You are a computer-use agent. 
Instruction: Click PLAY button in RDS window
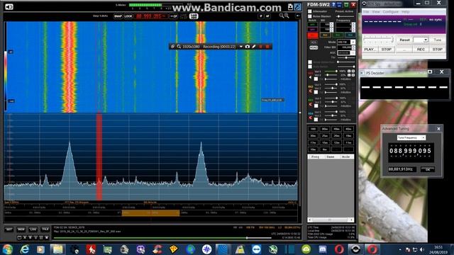point(370,50)
